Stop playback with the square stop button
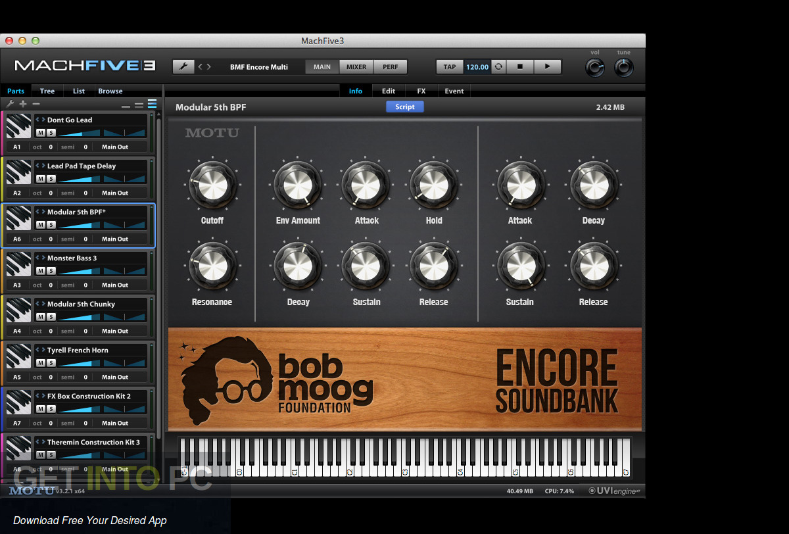The height and width of the screenshot is (534, 789). point(519,66)
